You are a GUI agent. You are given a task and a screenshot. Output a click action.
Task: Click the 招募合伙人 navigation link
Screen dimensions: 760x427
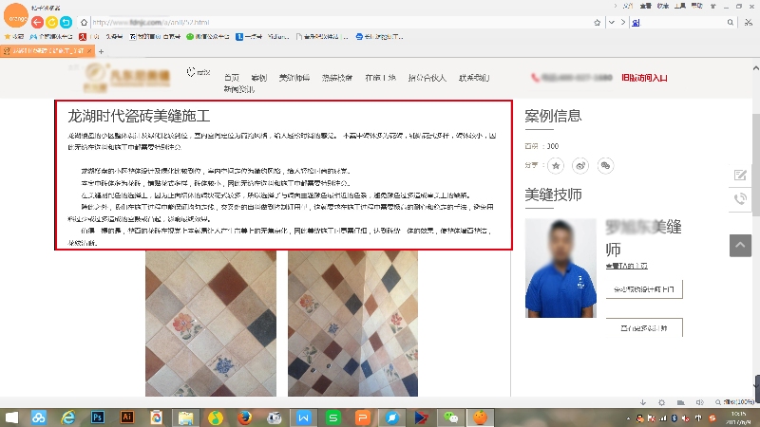click(427, 78)
